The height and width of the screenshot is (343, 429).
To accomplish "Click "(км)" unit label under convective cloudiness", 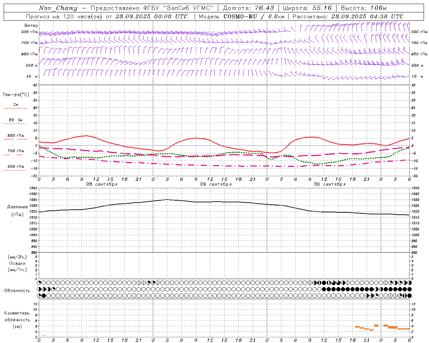I will coord(17,326).
